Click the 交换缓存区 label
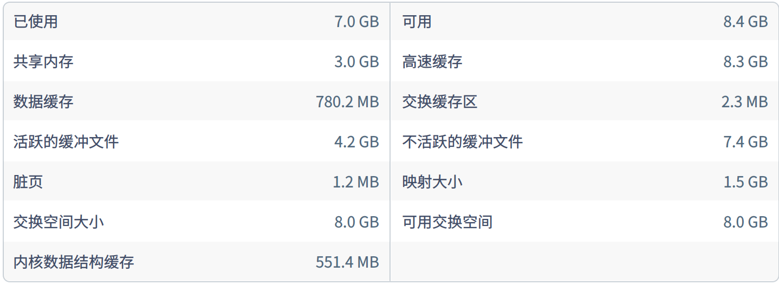Screen dimensions: 779x285 pos(440,101)
